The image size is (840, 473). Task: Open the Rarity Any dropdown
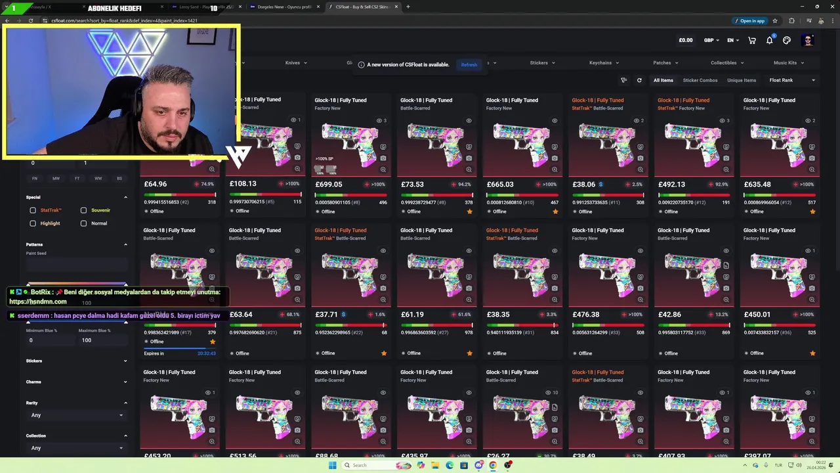[x=76, y=415]
